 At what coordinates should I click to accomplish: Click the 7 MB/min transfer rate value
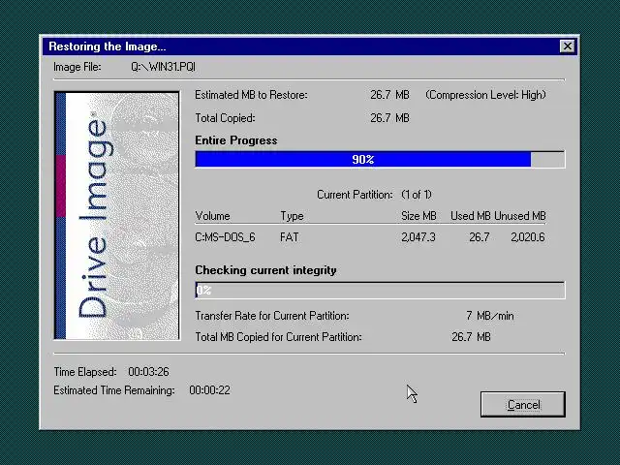click(490, 316)
